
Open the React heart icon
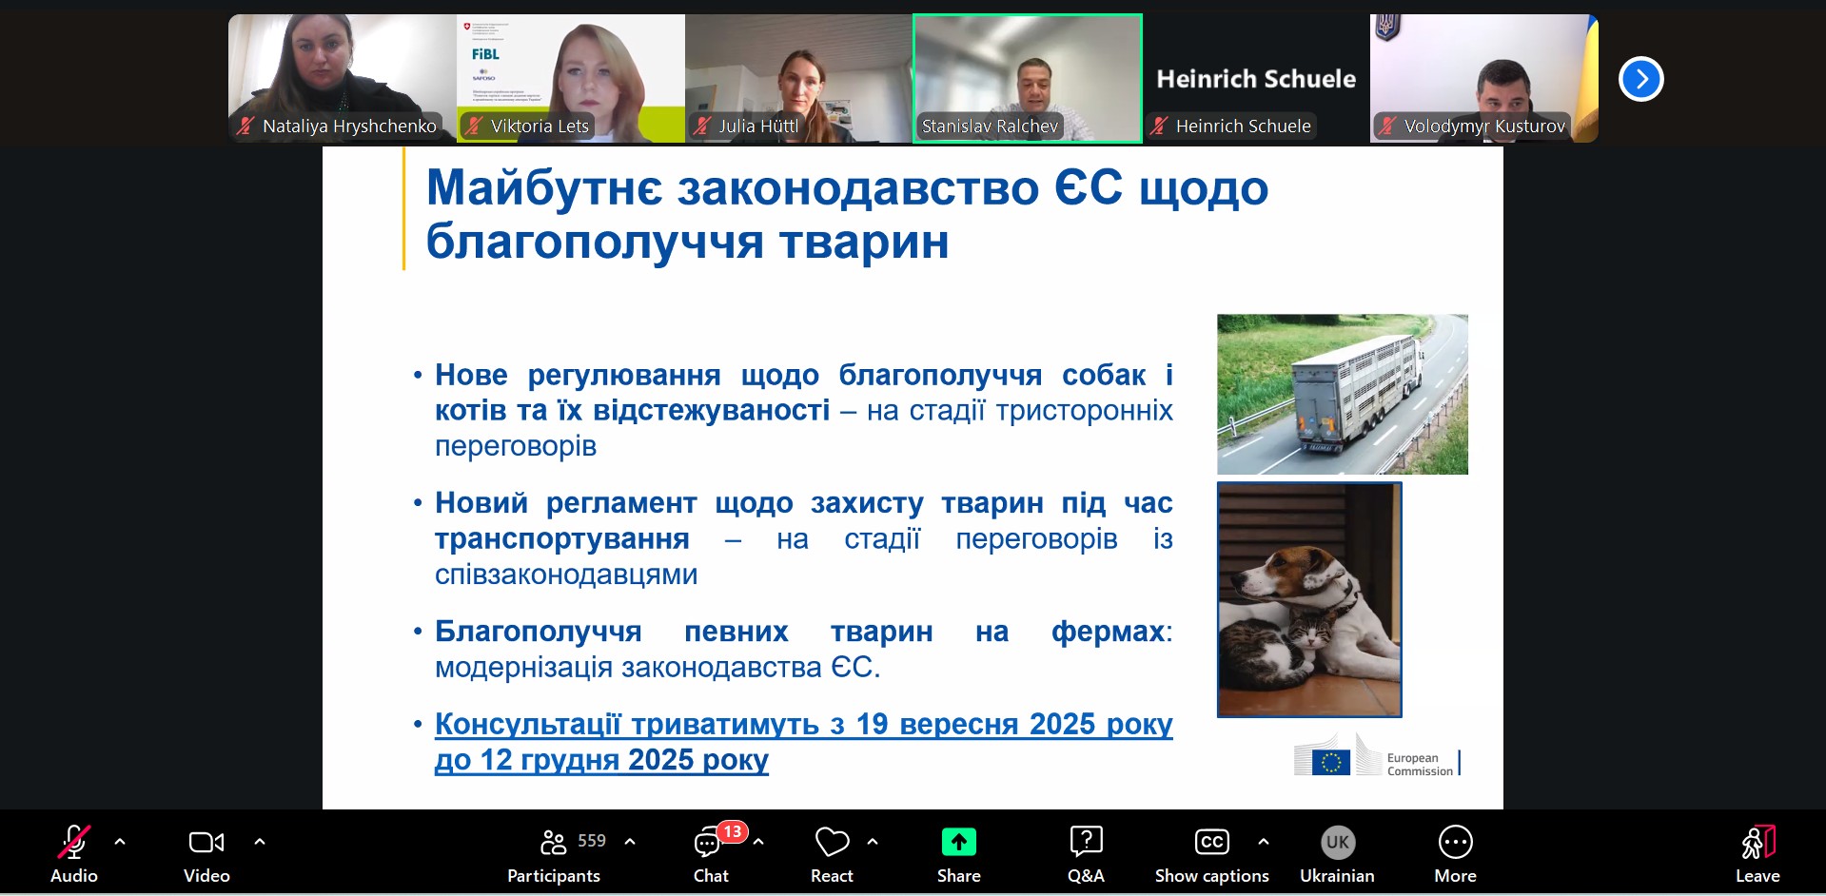coord(832,842)
